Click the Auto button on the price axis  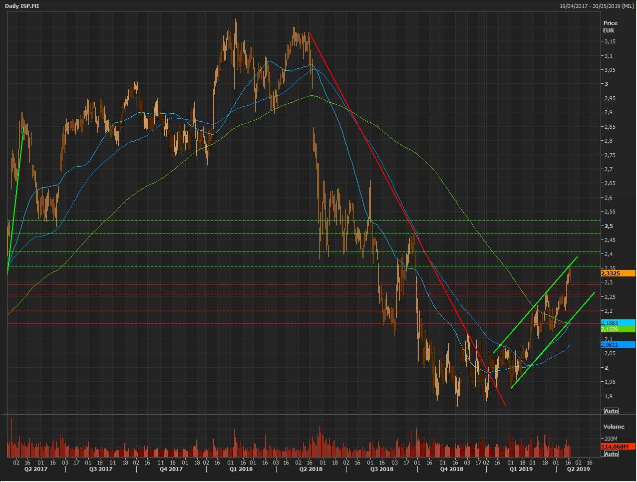(x=611, y=411)
